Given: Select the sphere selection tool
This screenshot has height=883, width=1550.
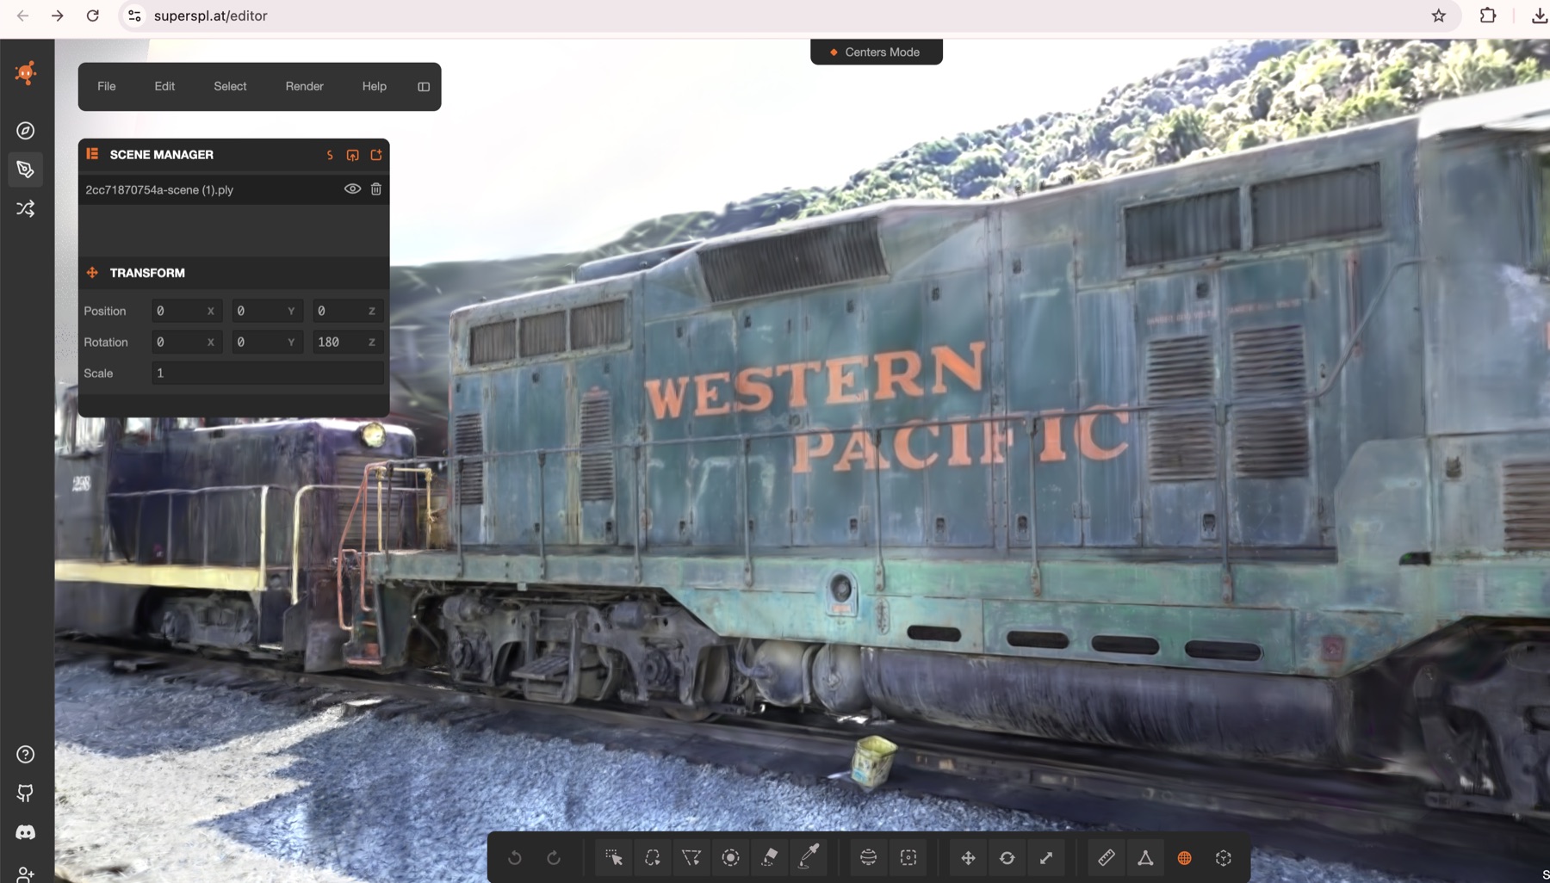Looking at the screenshot, I should (869, 858).
